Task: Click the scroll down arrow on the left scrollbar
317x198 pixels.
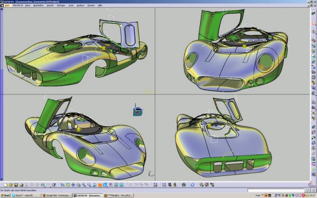Action: pyautogui.click(x=1, y=179)
